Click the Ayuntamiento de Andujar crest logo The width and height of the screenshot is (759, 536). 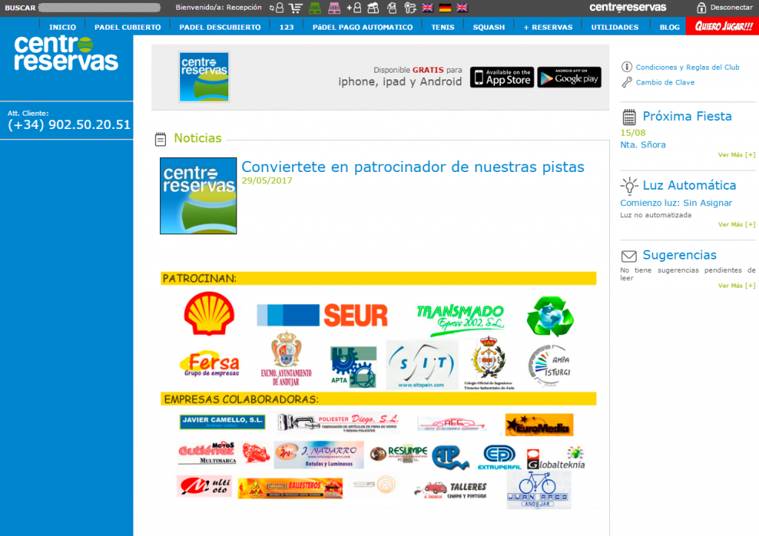pyautogui.click(x=286, y=359)
